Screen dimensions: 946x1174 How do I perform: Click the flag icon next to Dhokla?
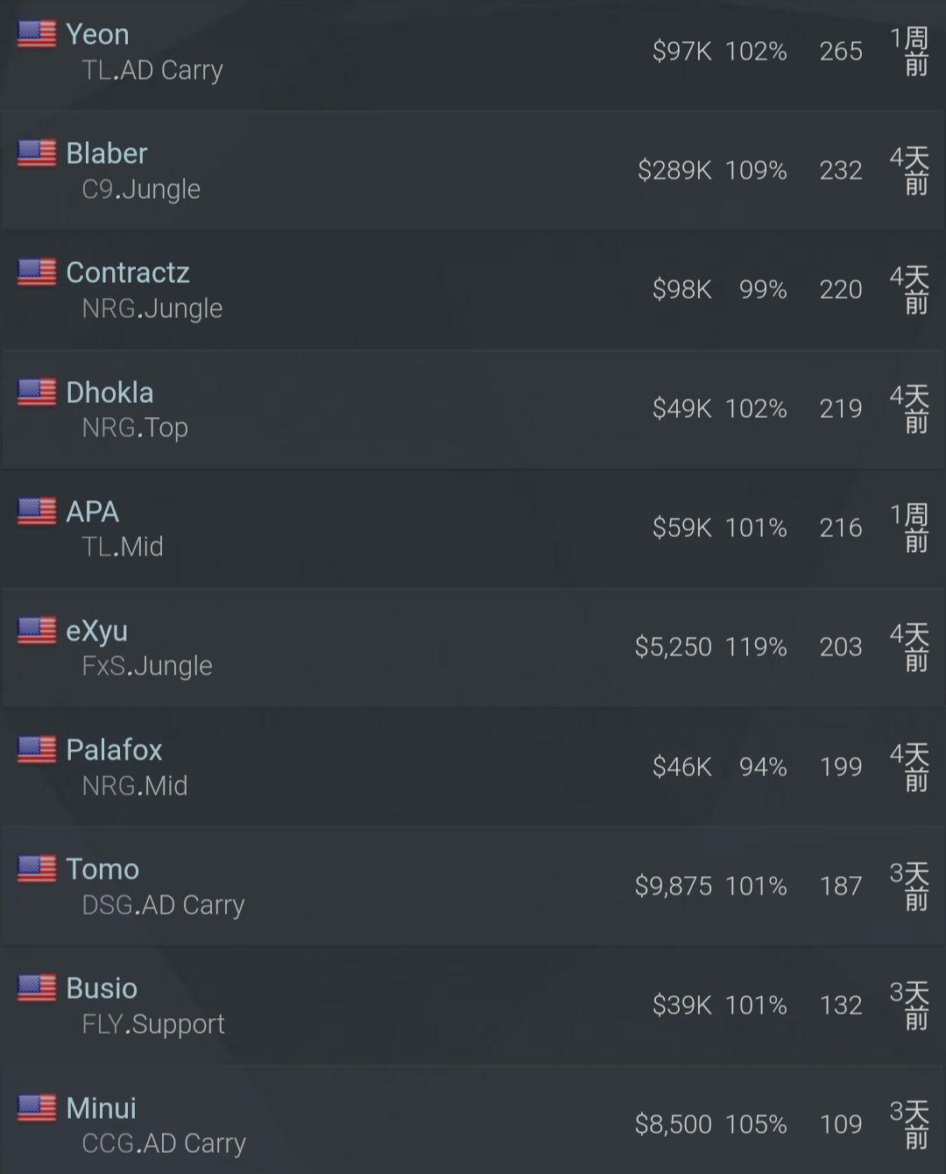click(37, 392)
